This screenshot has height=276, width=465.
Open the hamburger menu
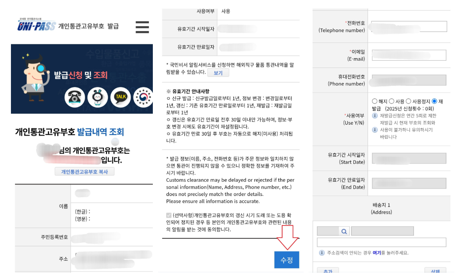click(142, 27)
